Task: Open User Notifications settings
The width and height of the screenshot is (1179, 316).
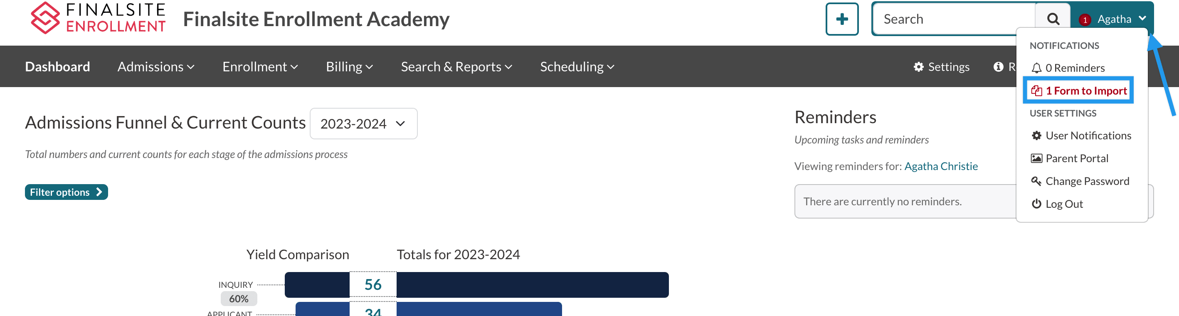Action: click(1088, 136)
